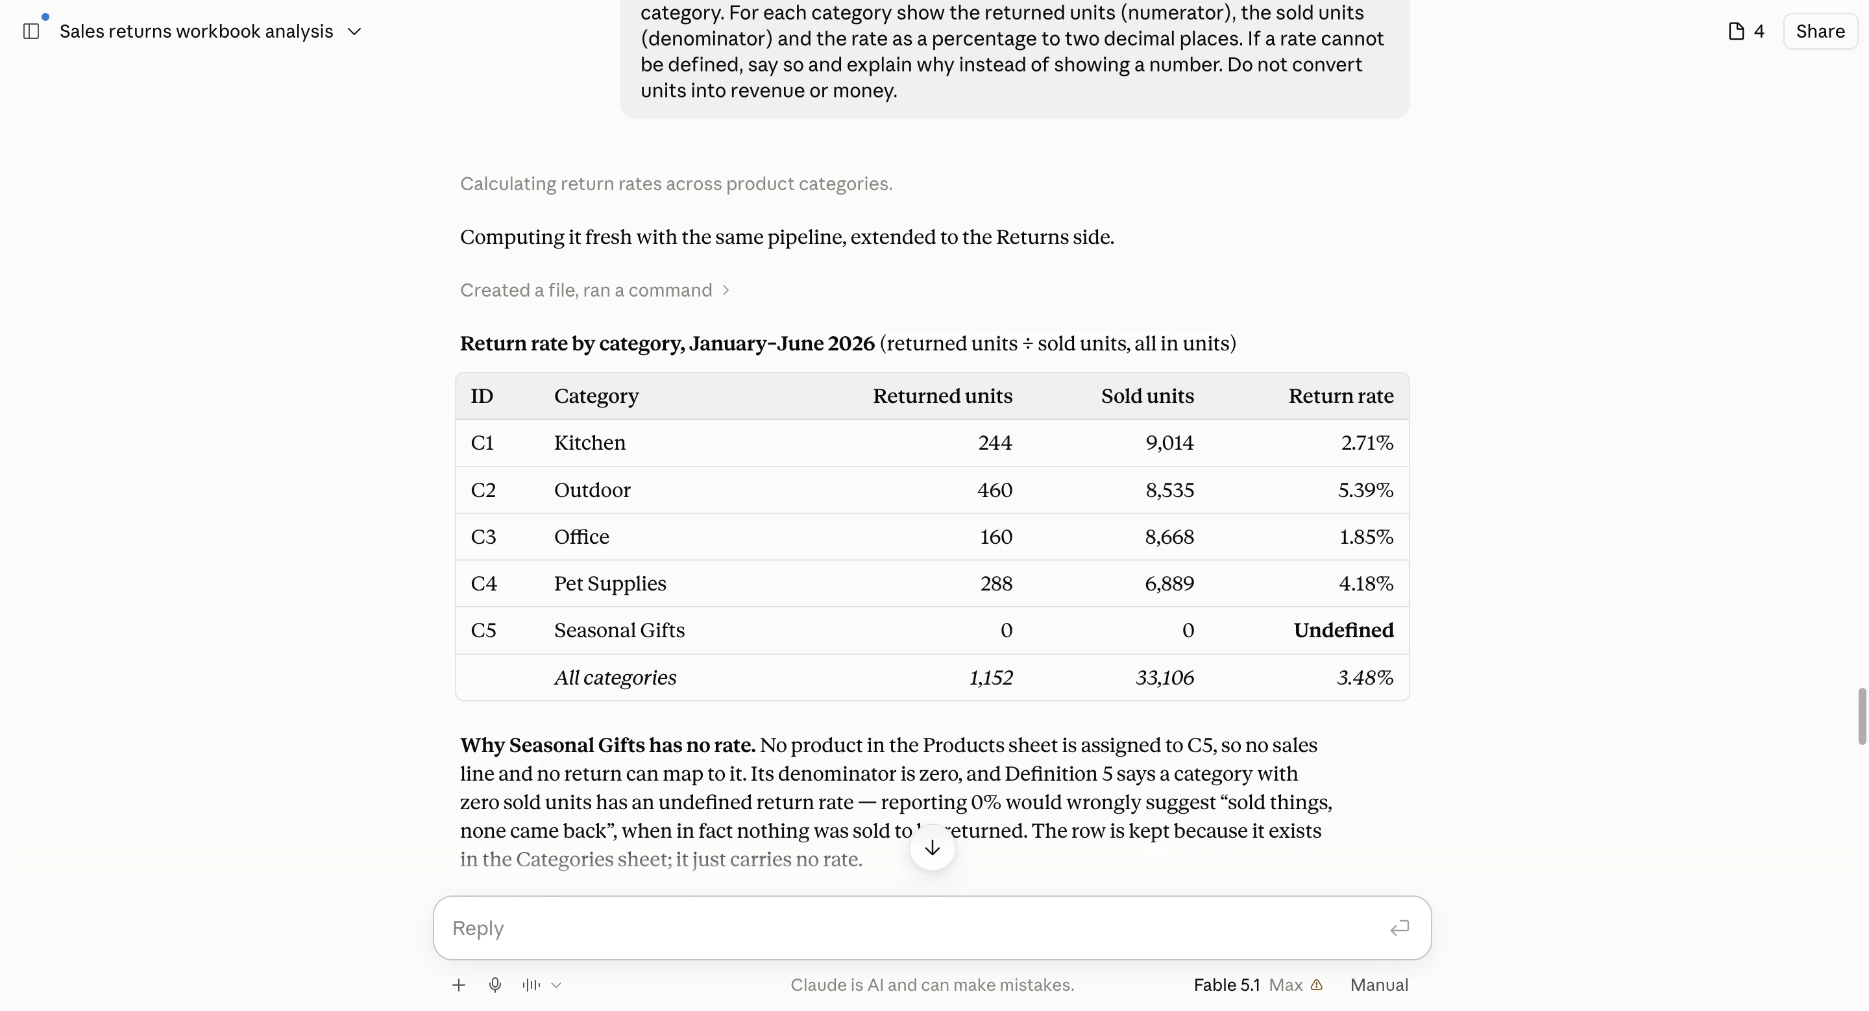Viewport: 1869px width, 1011px height.
Task: Activate voice mode waveform icon
Action: (531, 985)
